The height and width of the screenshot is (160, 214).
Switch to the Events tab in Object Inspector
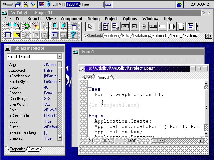tap(34, 149)
